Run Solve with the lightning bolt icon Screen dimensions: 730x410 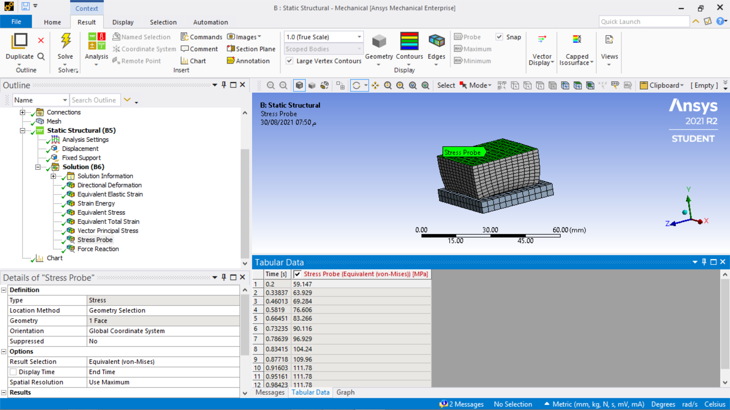[x=65, y=41]
